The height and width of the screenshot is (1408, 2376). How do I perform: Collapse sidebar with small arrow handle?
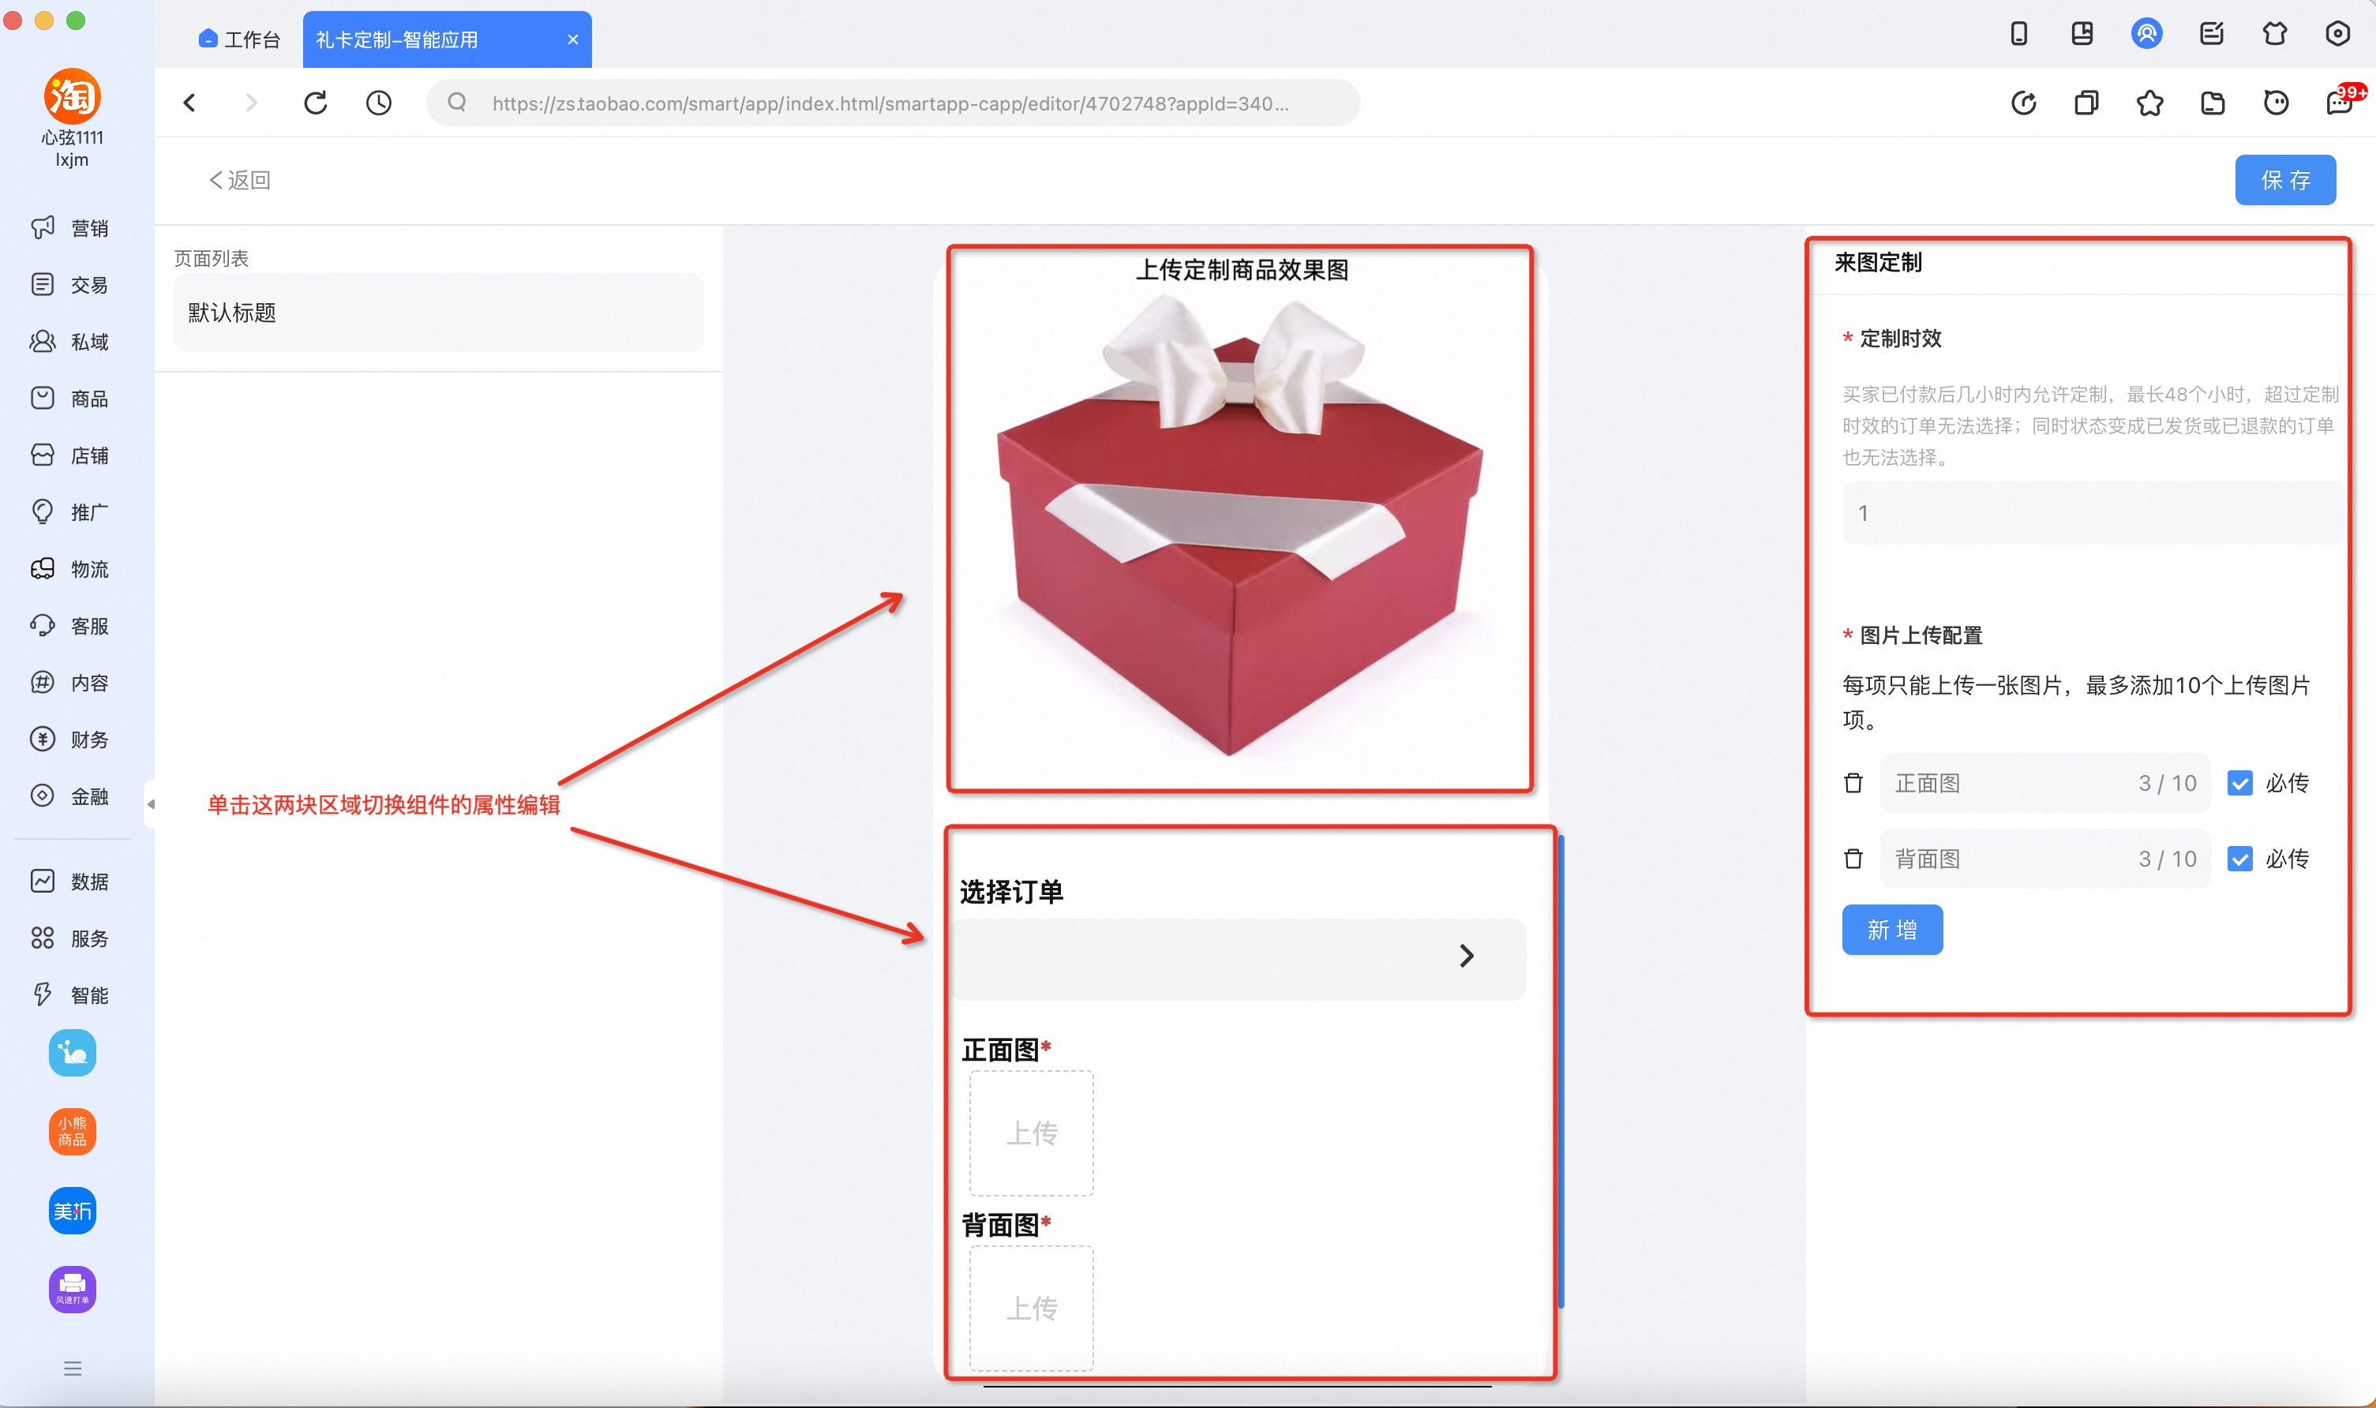[x=150, y=803]
